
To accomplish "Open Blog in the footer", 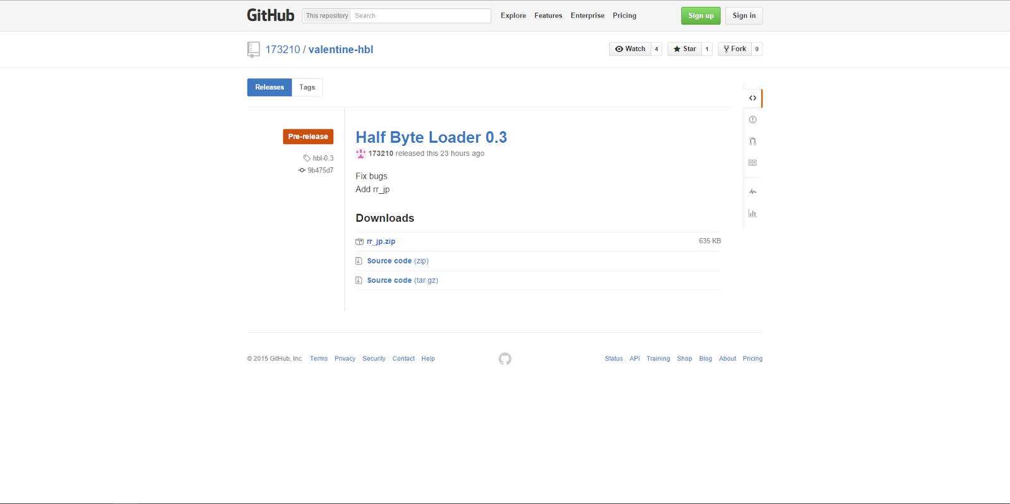I will point(706,359).
